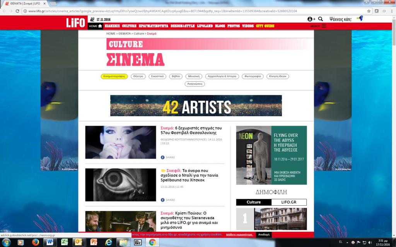Open article about 57ου Φεστιβάλ Θεσσαλονίκης
The height and width of the screenshot is (247, 396).
191,130
